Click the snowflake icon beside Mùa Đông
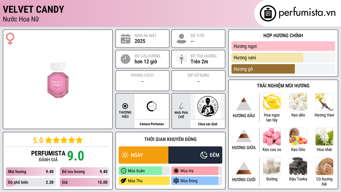The image size is (341, 192). (176, 181)
